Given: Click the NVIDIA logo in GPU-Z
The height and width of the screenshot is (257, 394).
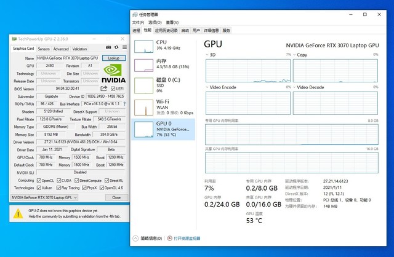Looking at the screenshot, I should (113, 73).
